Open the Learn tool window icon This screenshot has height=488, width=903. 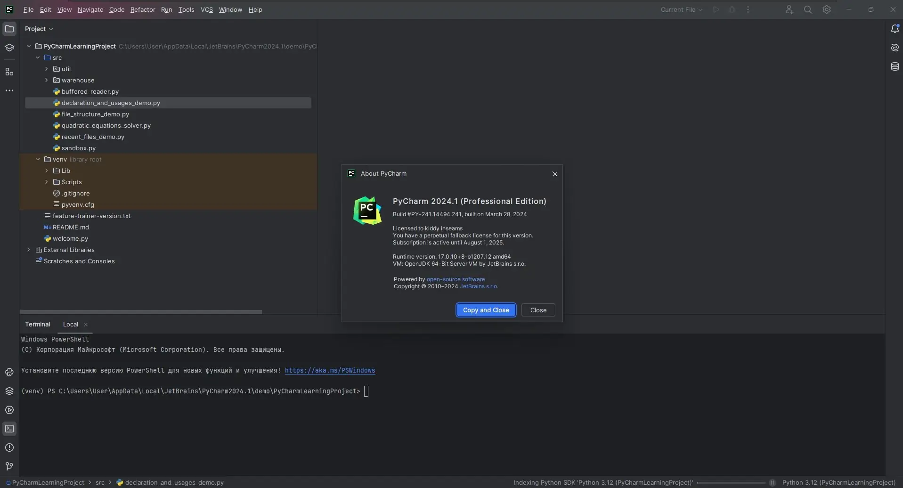(9, 48)
